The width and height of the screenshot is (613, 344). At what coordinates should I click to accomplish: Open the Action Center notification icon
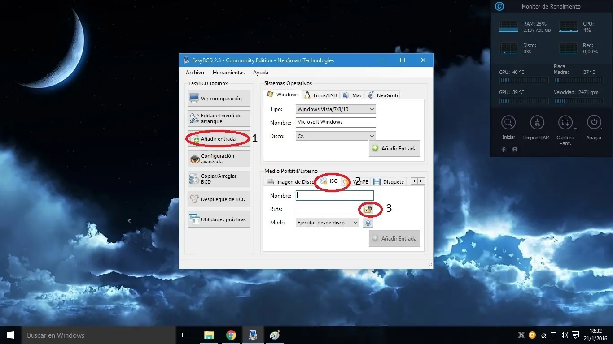coord(575,335)
